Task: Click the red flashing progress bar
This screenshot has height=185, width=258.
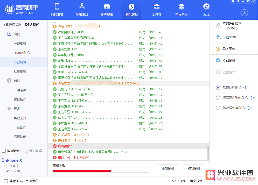Action: pyautogui.click(x=101, y=171)
